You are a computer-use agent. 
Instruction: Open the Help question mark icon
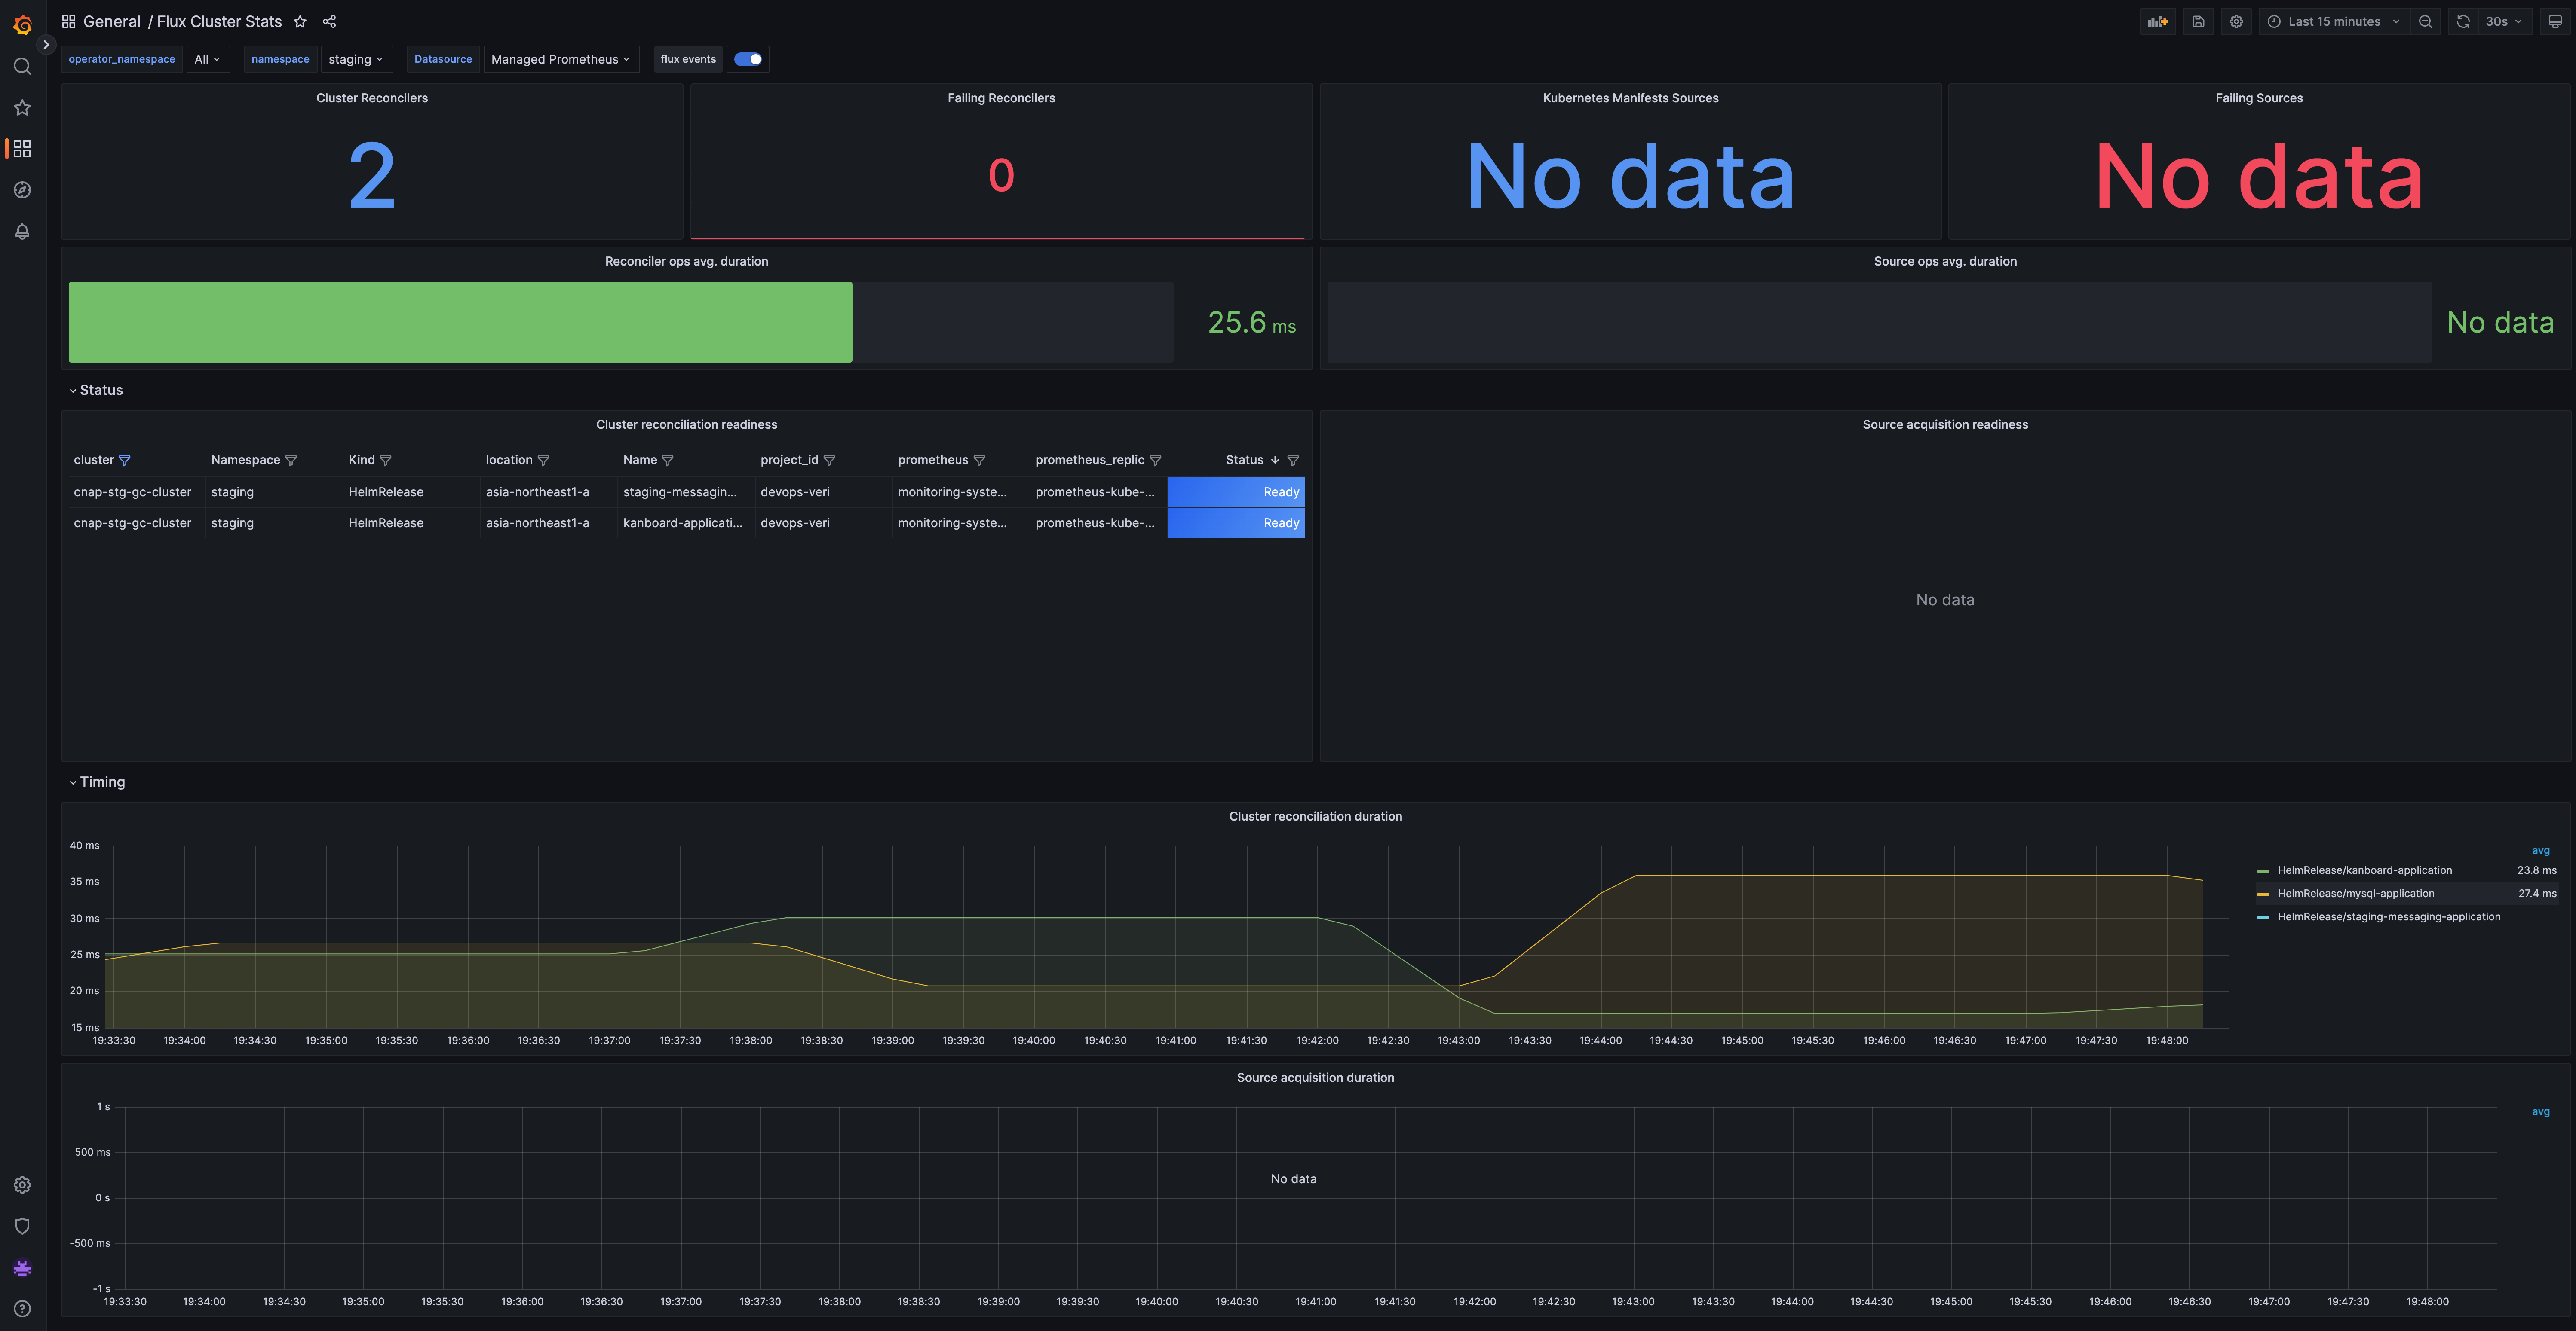tap(22, 1309)
